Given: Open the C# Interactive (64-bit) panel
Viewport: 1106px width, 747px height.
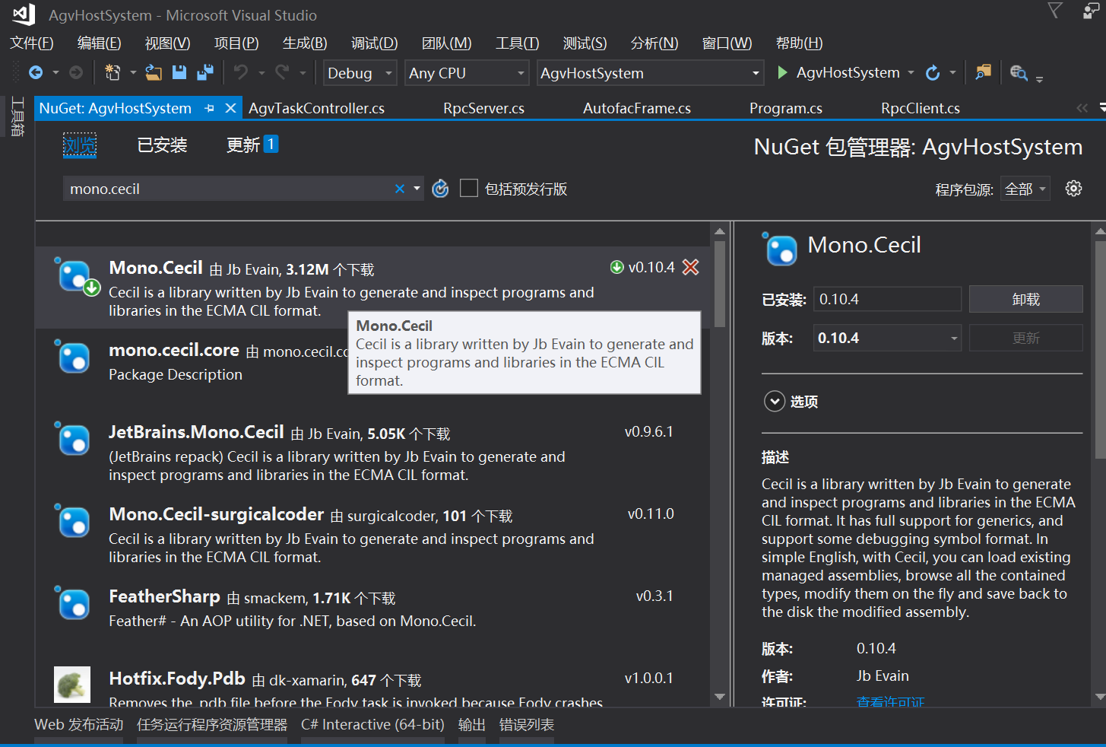Looking at the screenshot, I should pyautogui.click(x=372, y=725).
